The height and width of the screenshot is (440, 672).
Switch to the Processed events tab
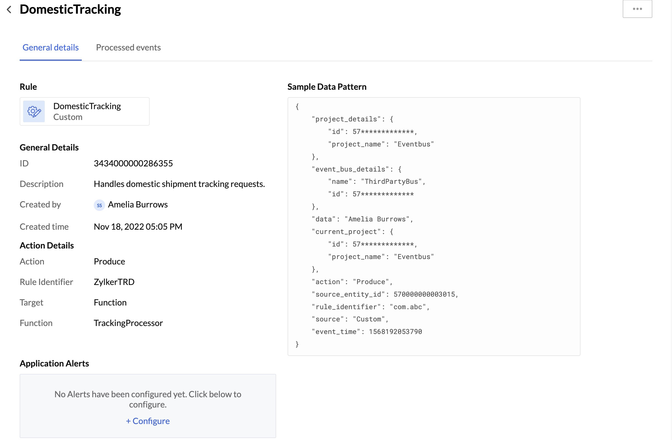(x=129, y=48)
